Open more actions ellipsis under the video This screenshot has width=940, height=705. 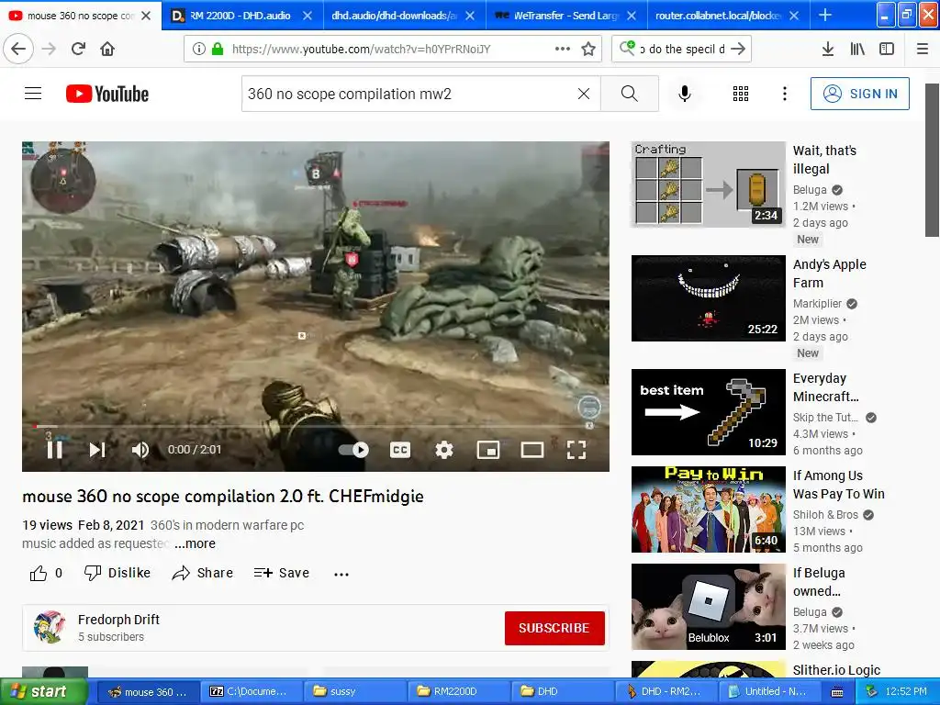[x=341, y=574]
